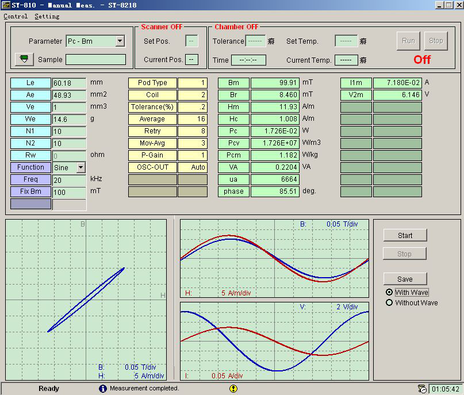Click the blue info icon in status bar
The height and width of the screenshot is (395, 464).
103,389
